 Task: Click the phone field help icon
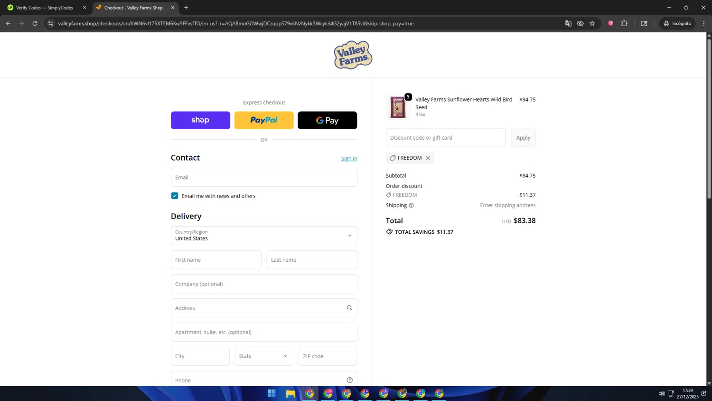click(x=349, y=380)
